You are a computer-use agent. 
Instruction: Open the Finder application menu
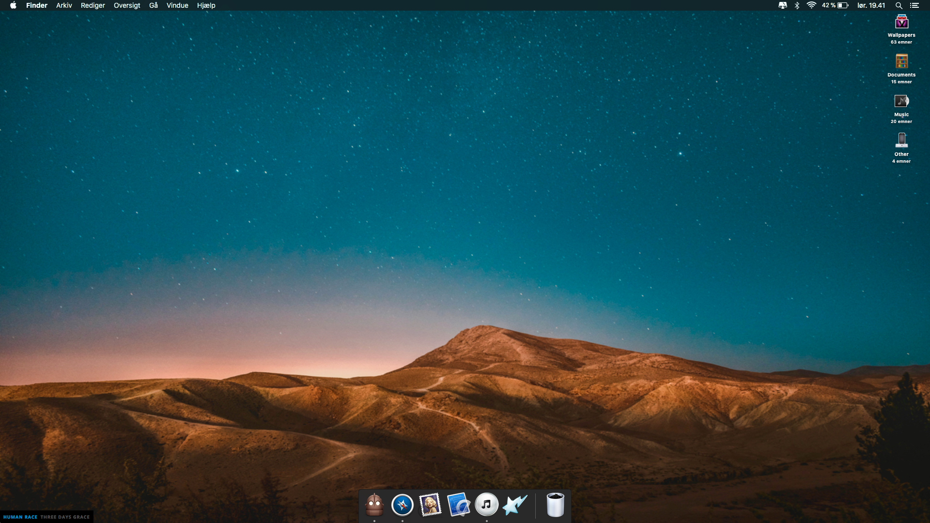[x=37, y=5]
